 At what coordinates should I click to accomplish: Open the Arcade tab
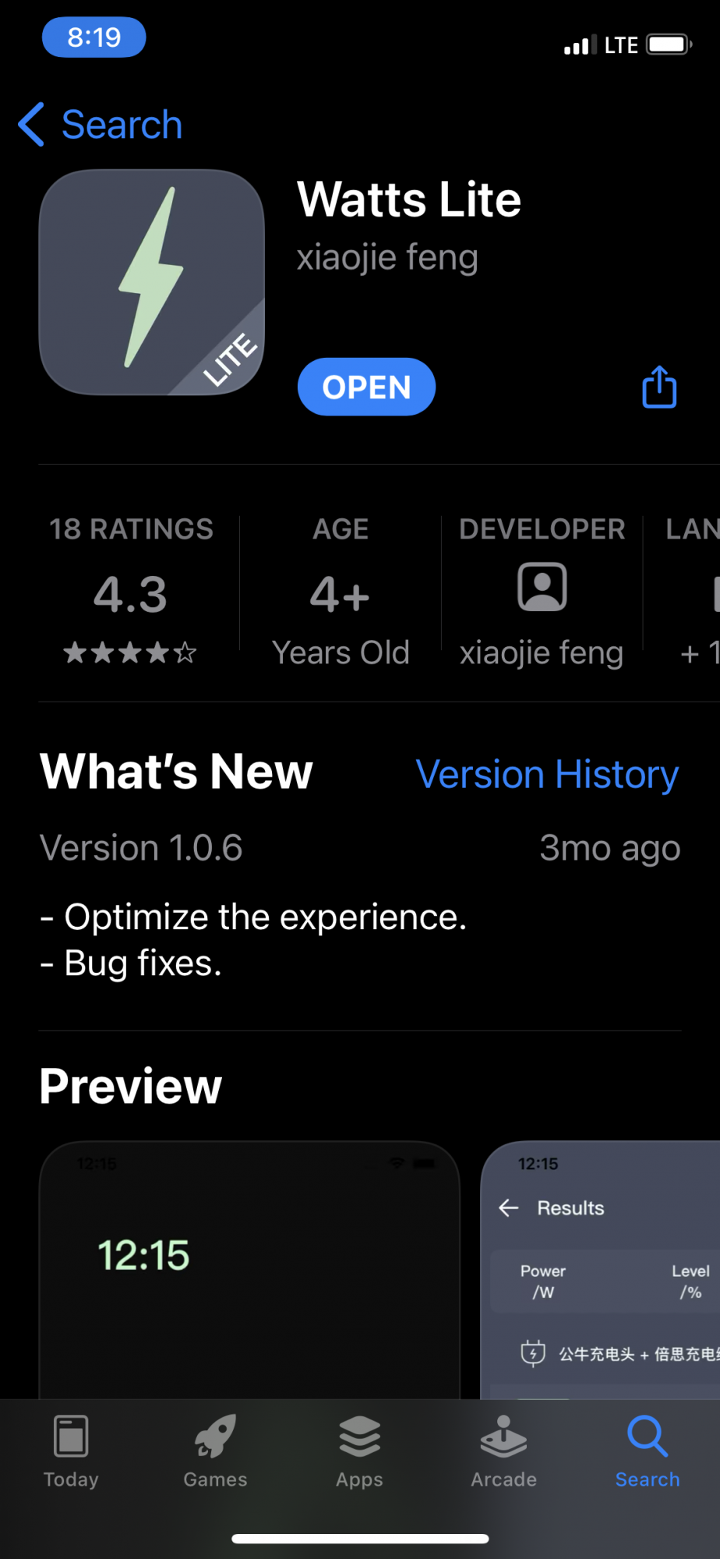(x=503, y=1451)
